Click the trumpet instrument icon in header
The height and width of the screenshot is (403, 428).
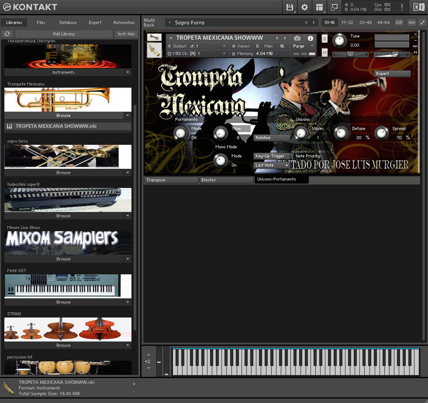point(154,50)
